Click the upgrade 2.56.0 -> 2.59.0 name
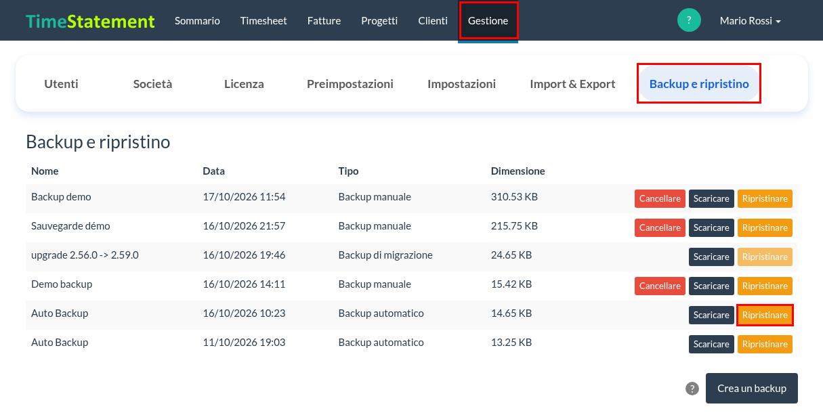The image size is (823, 415). [85, 255]
